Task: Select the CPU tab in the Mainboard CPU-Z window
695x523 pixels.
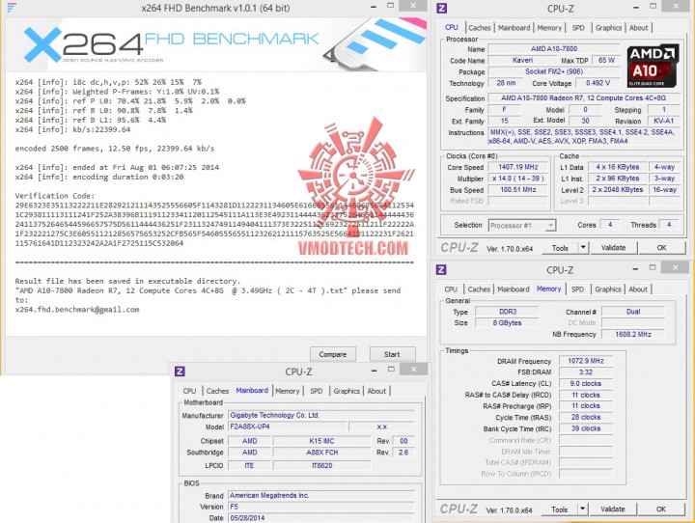Action: point(189,391)
